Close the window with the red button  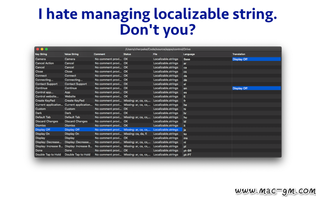tap(37, 49)
